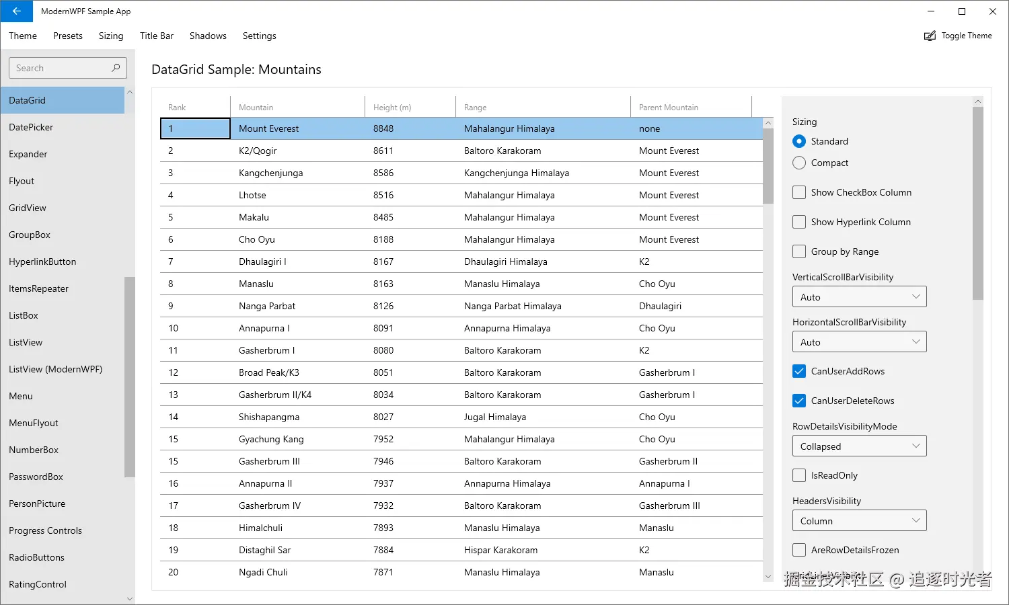This screenshot has height=605, width=1009.
Task: Enable Show CheckBox Column option
Action: pos(799,192)
